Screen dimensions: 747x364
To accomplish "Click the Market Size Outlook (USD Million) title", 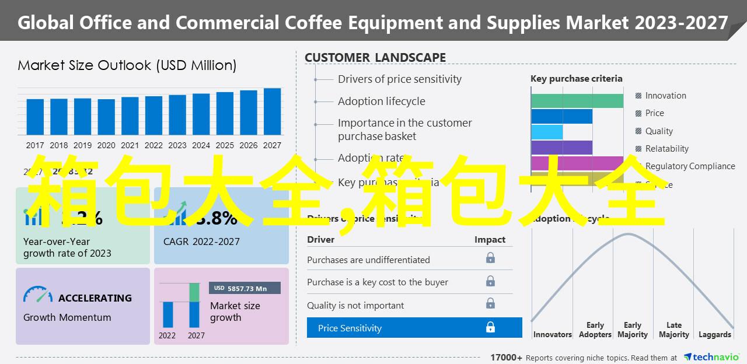I will click(x=127, y=65).
